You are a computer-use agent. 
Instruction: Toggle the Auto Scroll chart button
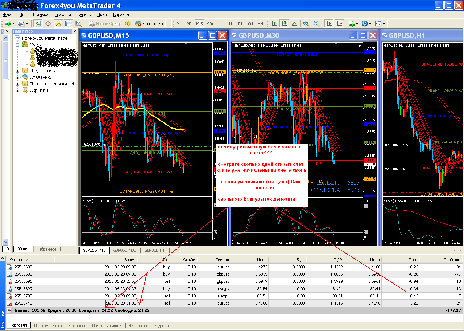pos(329,24)
